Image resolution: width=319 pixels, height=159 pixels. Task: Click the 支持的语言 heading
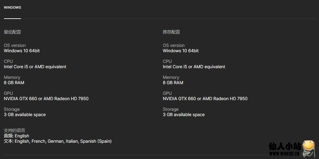pyautogui.click(x=14, y=130)
